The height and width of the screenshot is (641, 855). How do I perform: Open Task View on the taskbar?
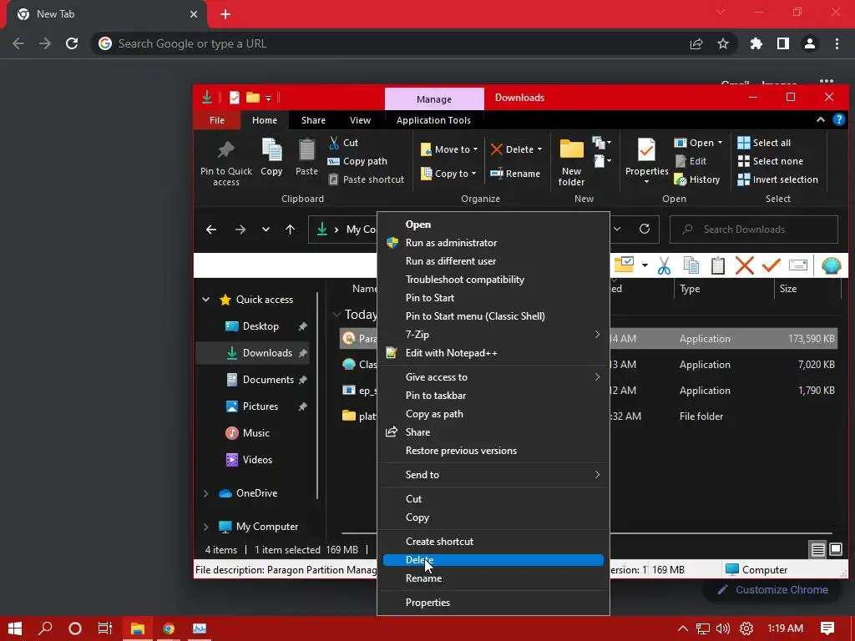pyautogui.click(x=104, y=628)
